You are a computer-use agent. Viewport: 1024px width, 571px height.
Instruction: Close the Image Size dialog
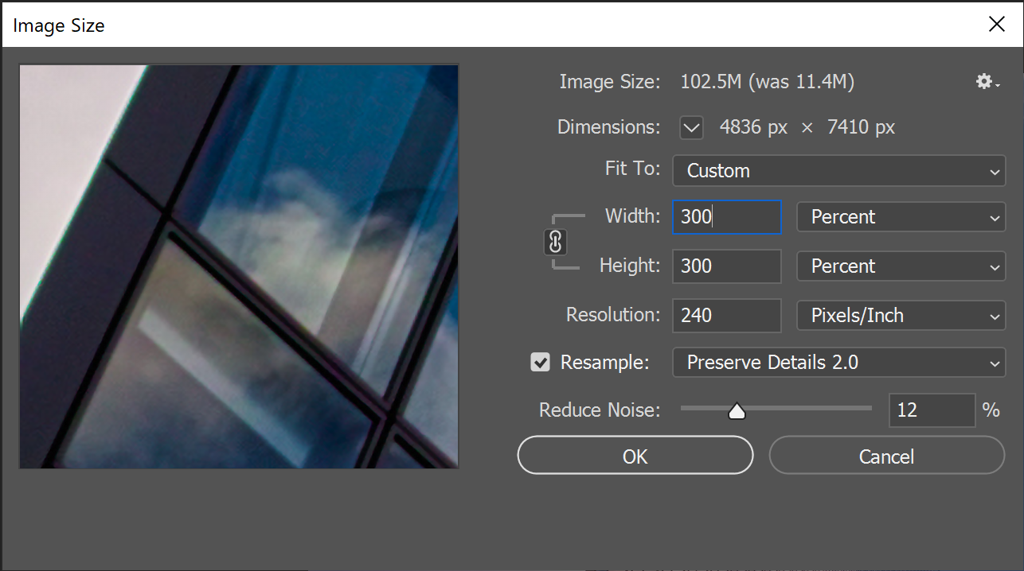(x=996, y=25)
